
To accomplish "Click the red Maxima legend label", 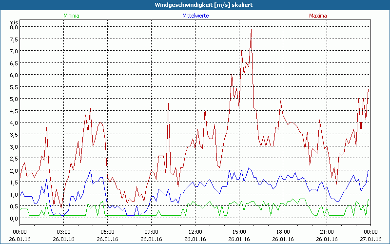I will coord(319,16).
